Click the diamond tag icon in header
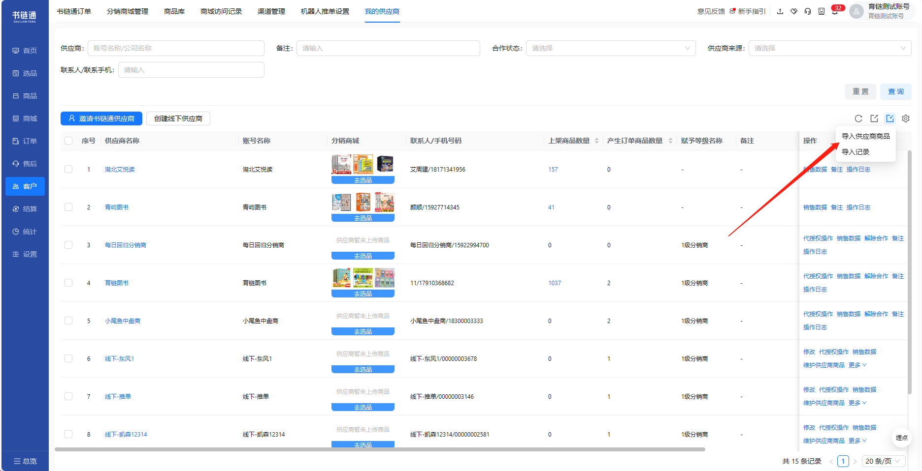This screenshot has width=922, height=471. point(794,11)
